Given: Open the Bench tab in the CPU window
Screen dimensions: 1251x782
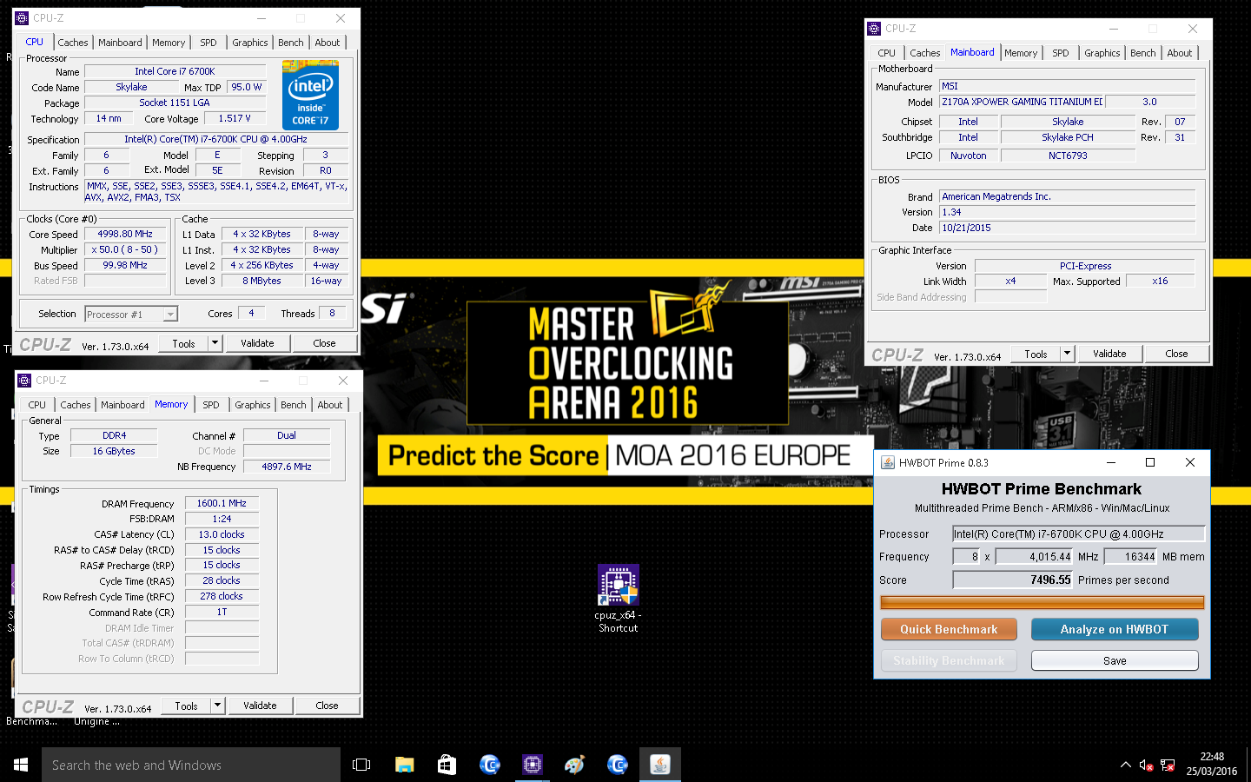Looking at the screenshot, I should [291, 43].
